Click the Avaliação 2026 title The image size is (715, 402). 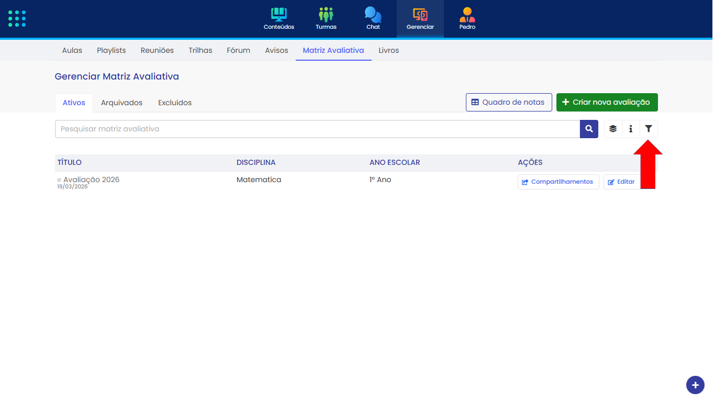(x=92, y=180)
